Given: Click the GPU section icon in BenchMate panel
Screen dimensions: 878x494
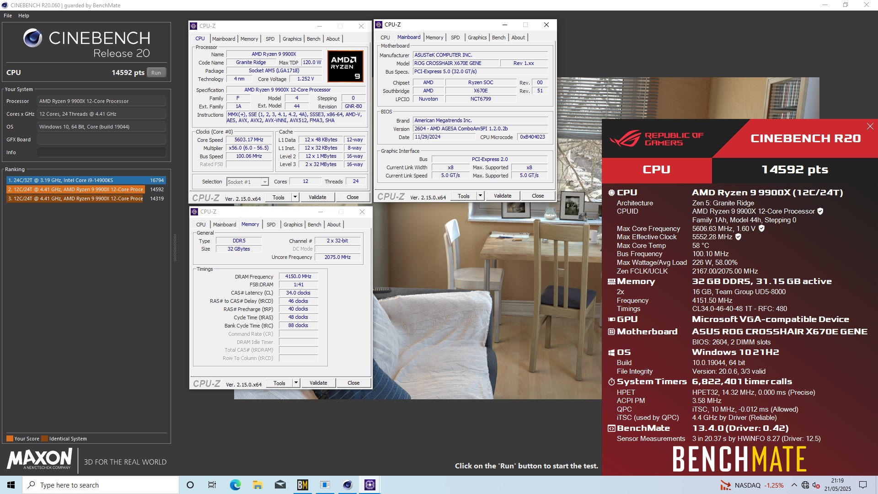Looking at the screenshot, I should (x=611, y=319).
